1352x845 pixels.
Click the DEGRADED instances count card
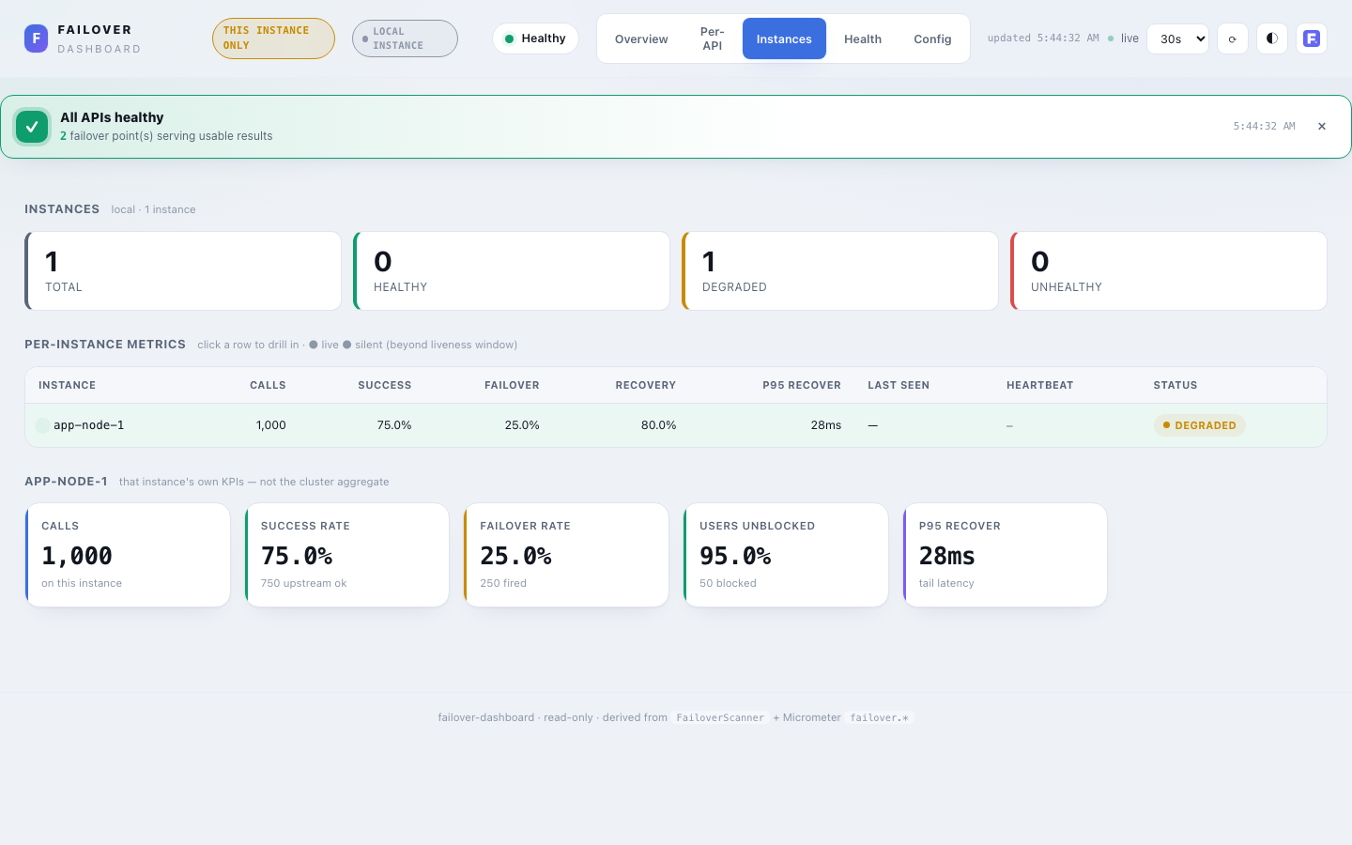pos(840,270)
